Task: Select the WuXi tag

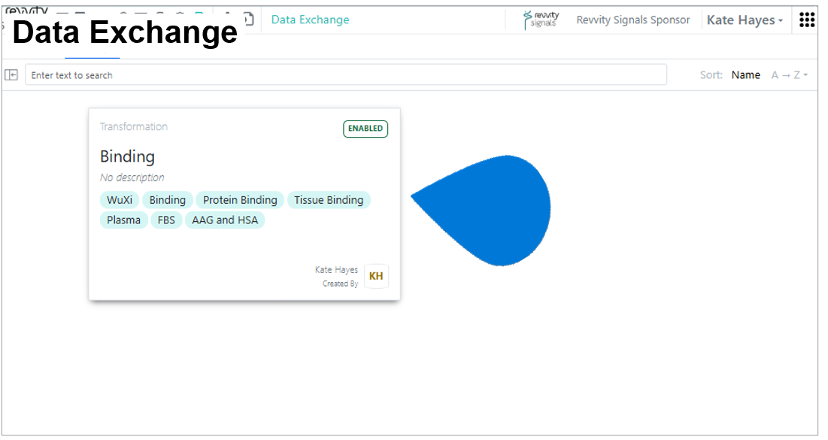Action: [x=120, y=200]
